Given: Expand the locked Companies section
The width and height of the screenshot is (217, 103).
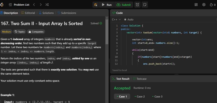Looking at the screenshot, I should tap(36, 32).
